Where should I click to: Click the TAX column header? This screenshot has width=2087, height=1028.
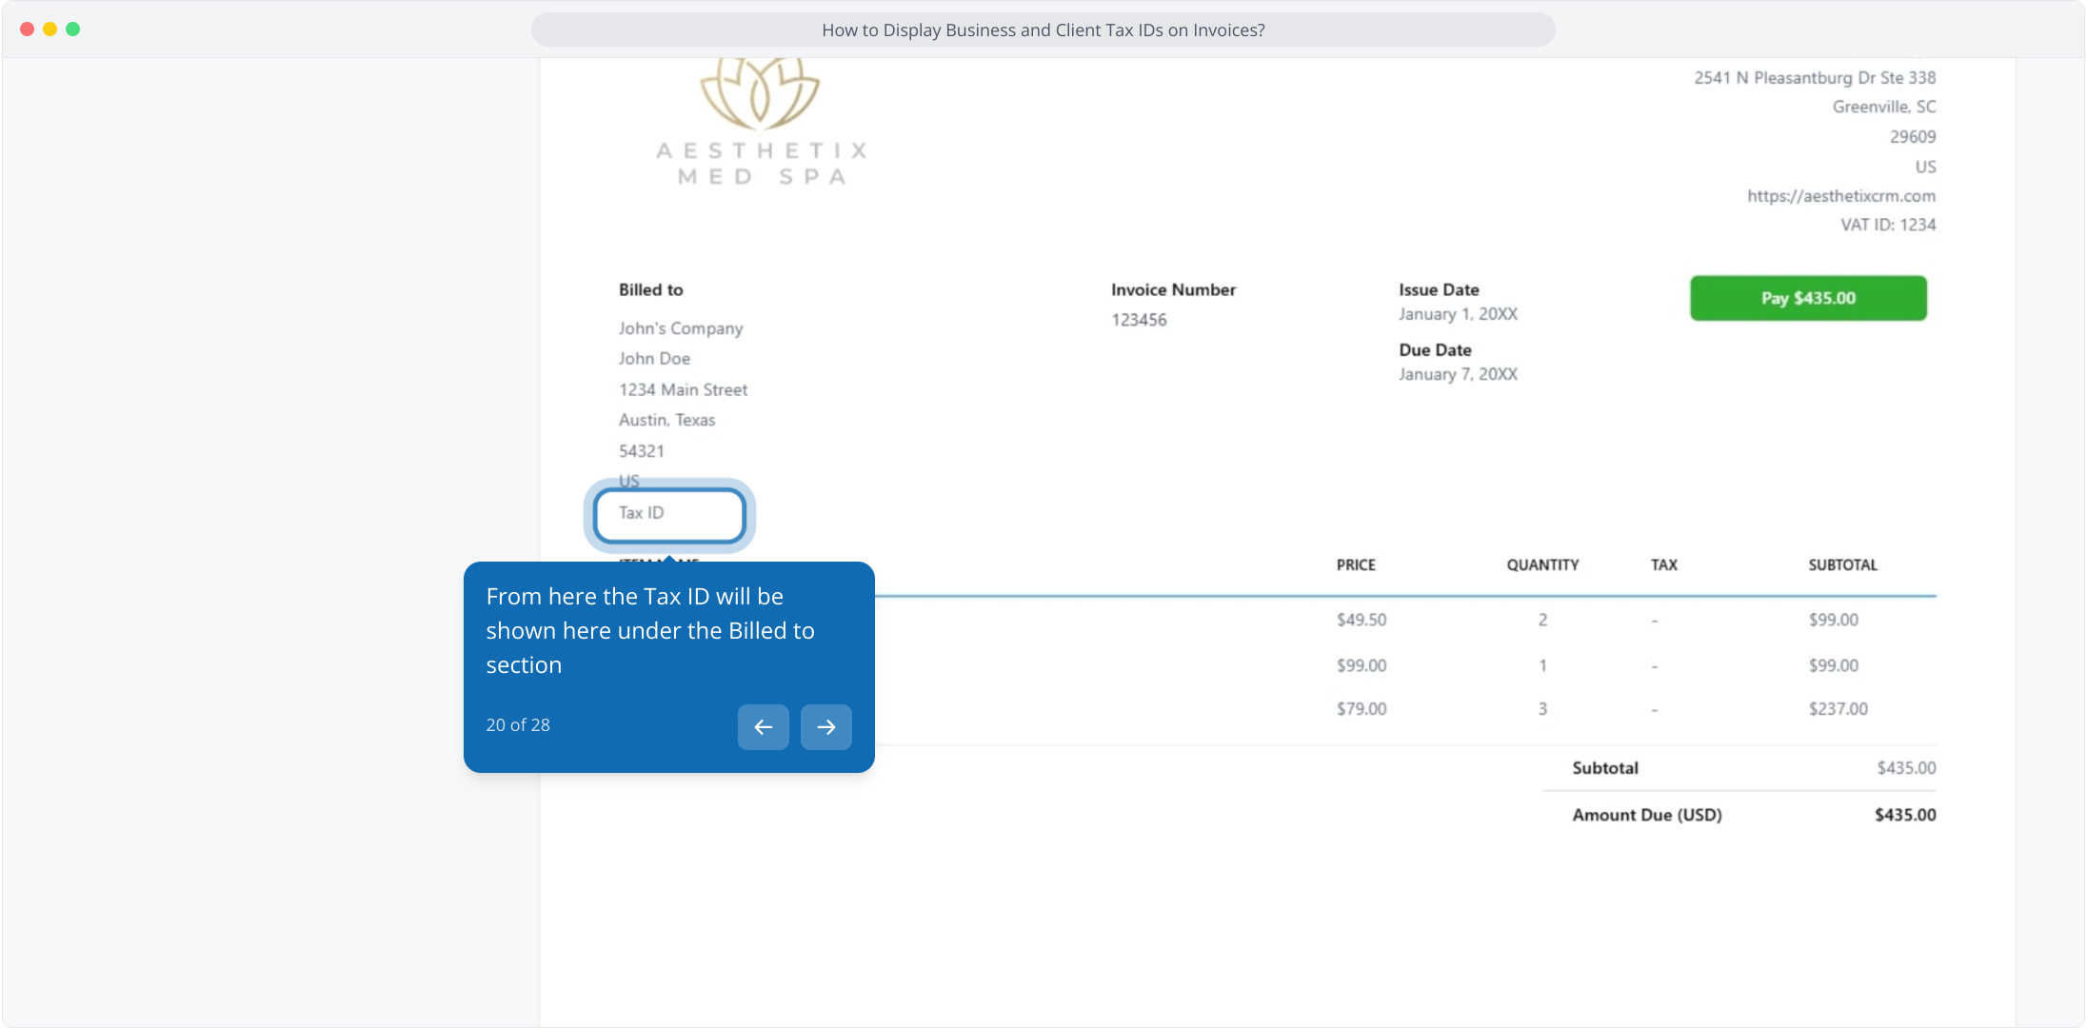[1663, 565]
